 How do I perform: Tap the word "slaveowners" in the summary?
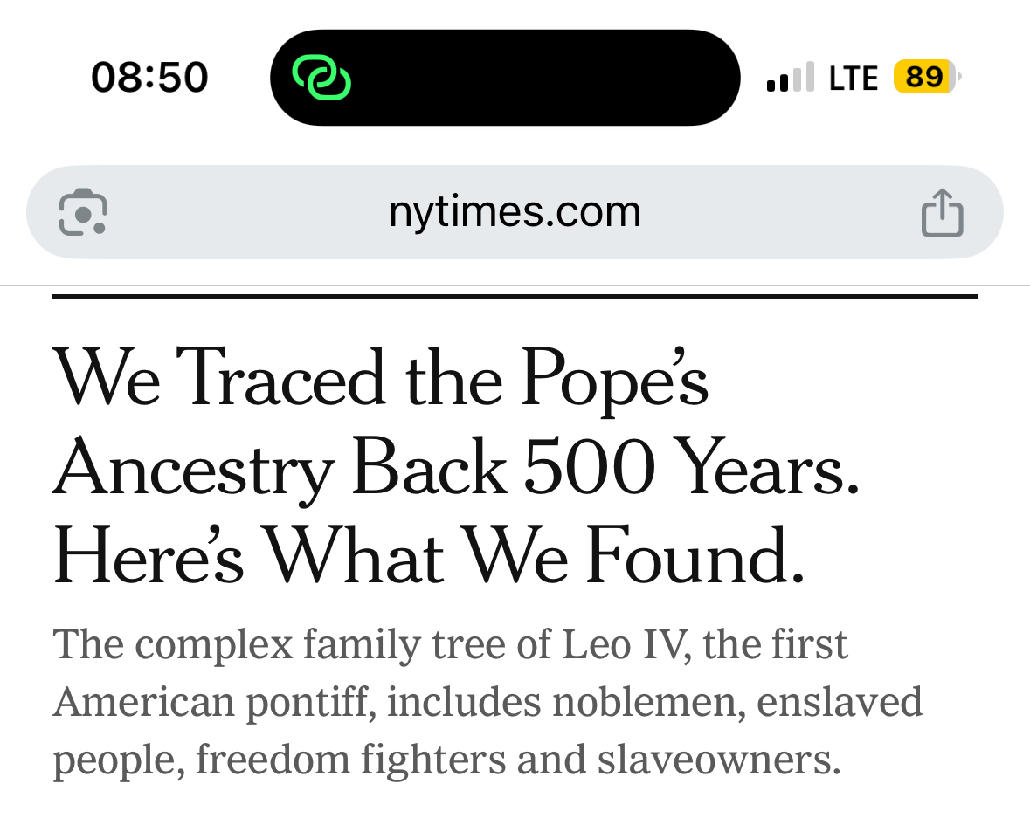(x=718, y=760)
